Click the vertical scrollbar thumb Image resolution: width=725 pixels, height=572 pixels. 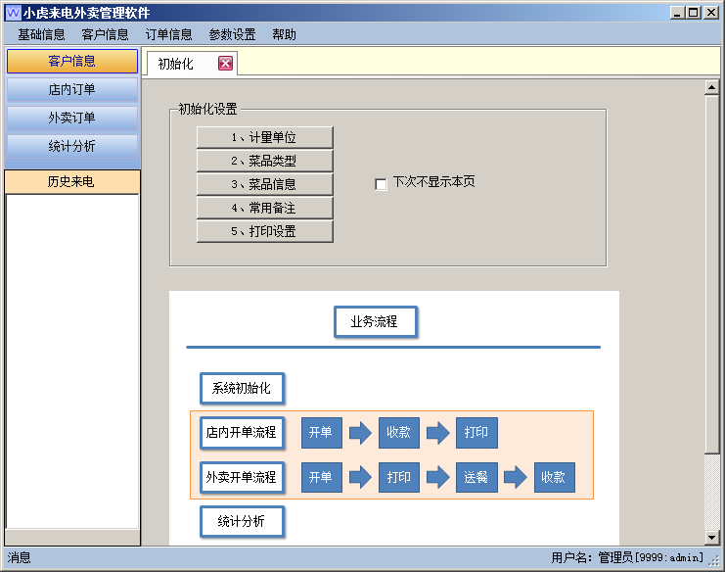(x=711, y=274)
